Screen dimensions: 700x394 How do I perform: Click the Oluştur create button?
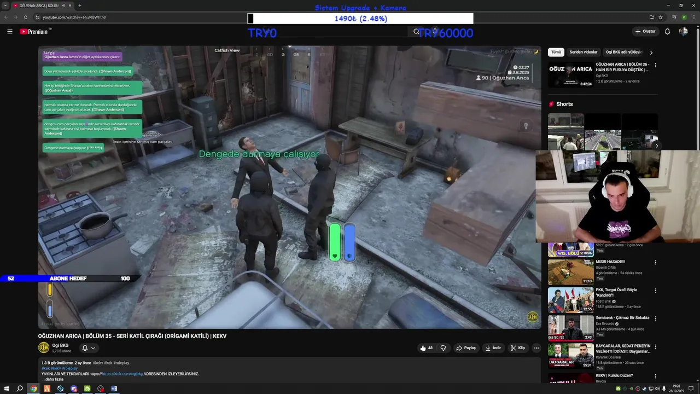coord(645,31)
